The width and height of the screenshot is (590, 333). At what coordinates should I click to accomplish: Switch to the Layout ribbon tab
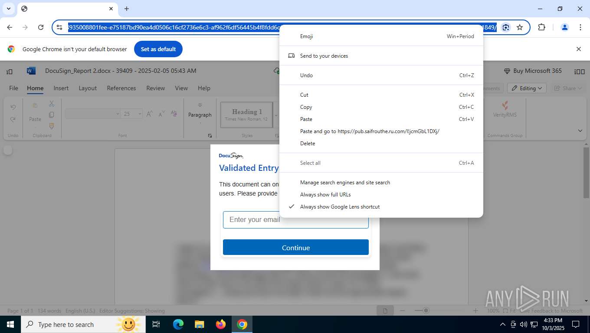[88, 88]
